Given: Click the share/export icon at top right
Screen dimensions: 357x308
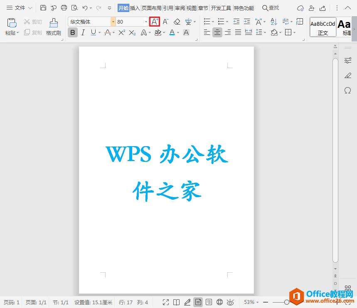Looking at the screenshot, I should [323, 8].
